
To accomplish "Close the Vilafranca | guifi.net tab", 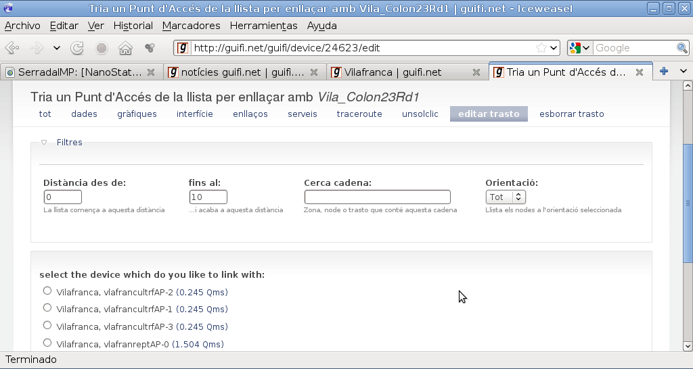I will (x=476, y=72).
